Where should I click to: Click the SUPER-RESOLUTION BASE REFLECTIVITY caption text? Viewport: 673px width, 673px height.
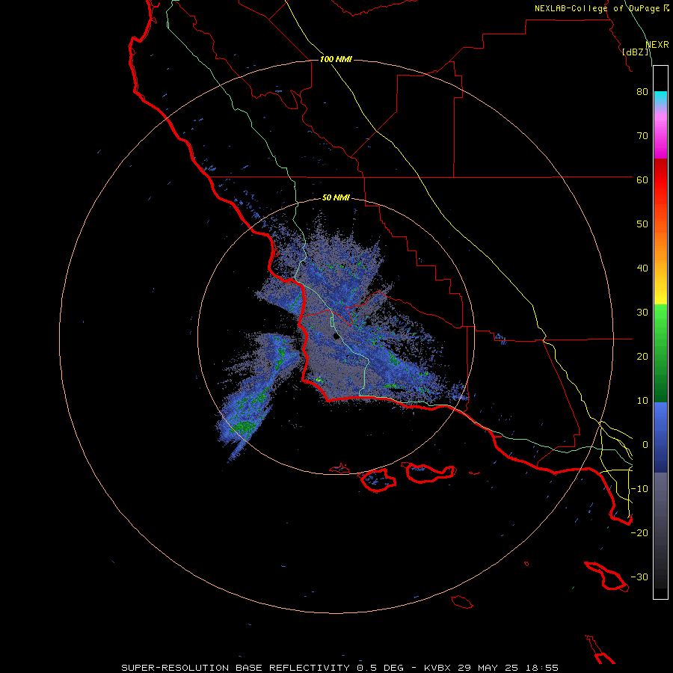coord(236,668)
